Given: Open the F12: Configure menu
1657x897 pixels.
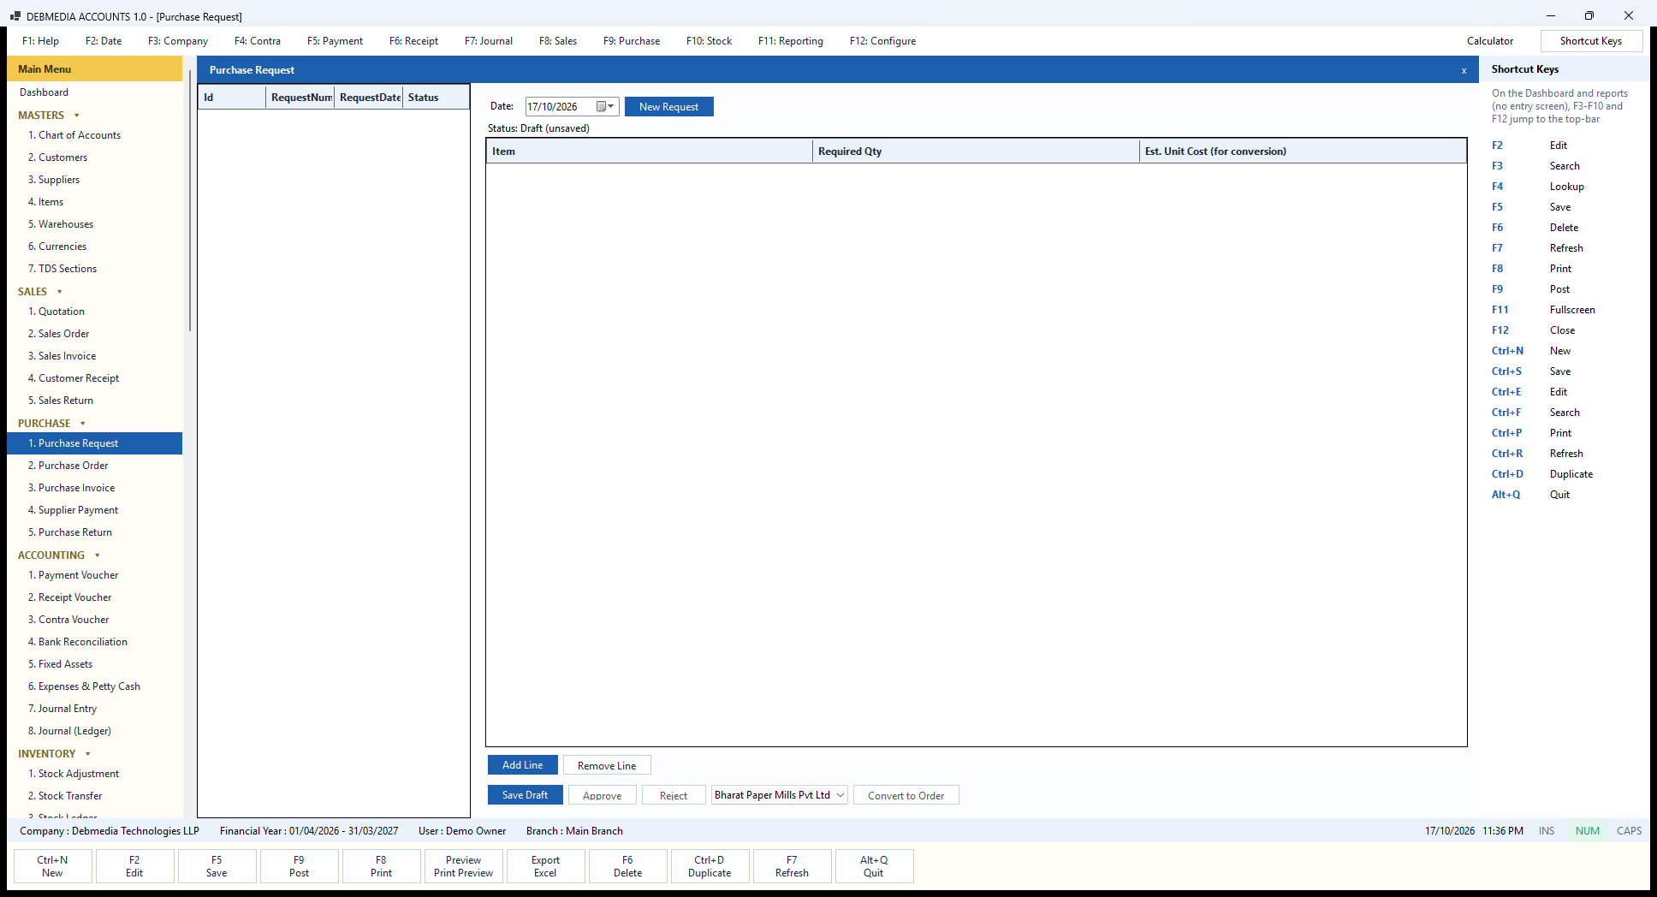Looking at the screenshot, I should click(882, 41).
